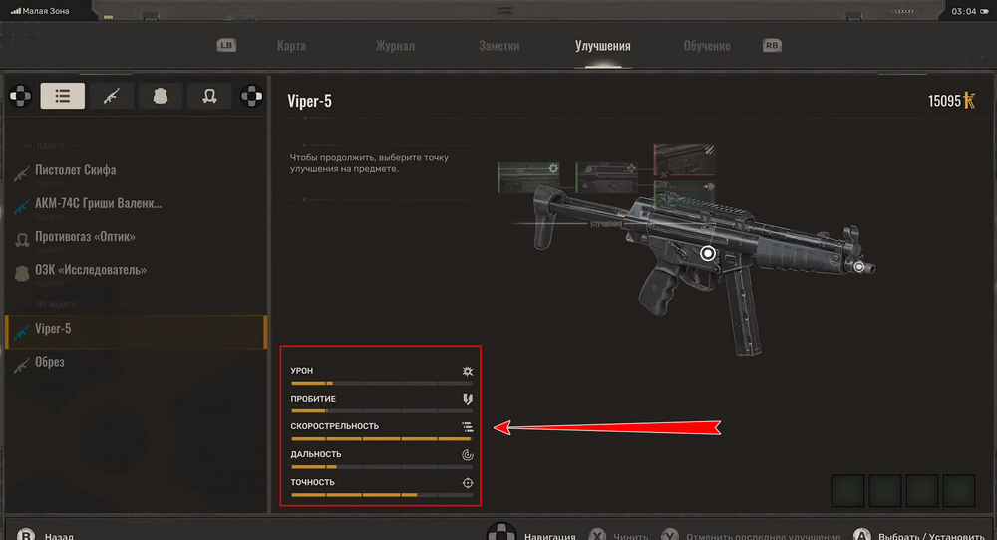Open the Заметки tab
This screenshot has height=540, width=997.
click(x=498, y=47)
